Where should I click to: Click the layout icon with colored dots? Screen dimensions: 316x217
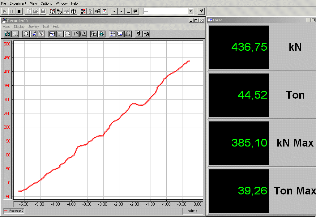(x=105, y=11)
